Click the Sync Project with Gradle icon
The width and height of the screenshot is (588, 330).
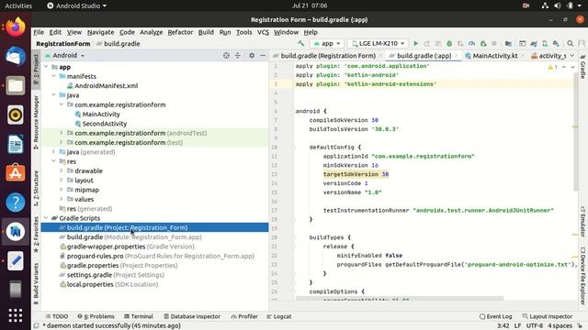pos(534,44)
